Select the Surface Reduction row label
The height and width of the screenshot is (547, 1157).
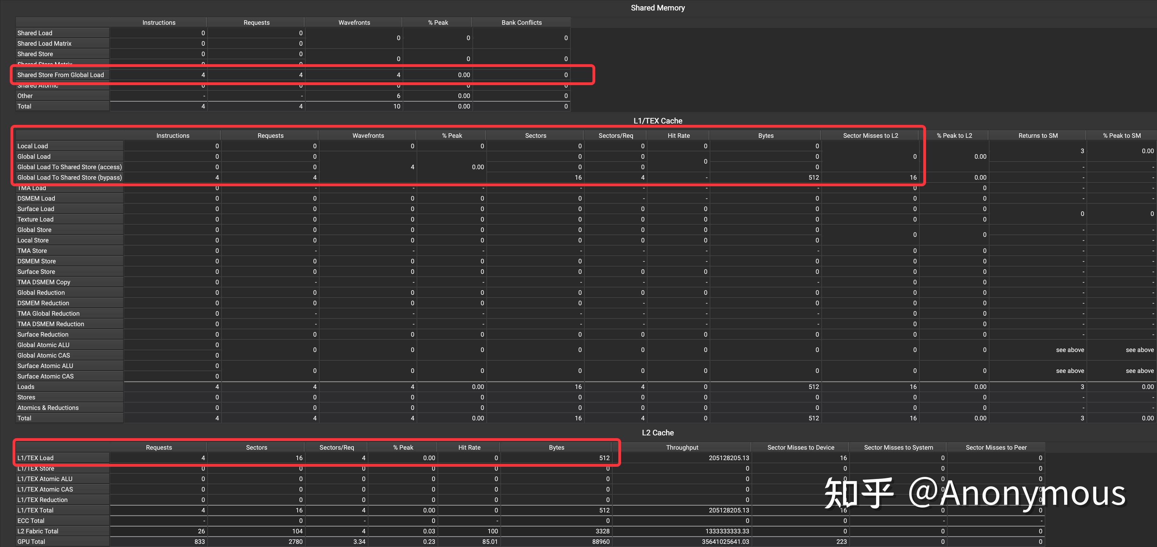click(43, 335)
